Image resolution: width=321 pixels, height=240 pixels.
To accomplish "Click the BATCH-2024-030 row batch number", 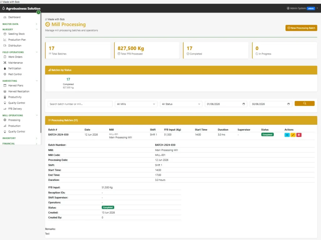I will tap(58, 135).
